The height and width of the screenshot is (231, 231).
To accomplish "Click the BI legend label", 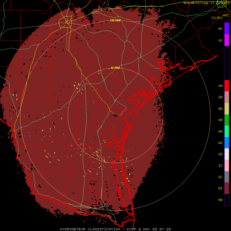I will (220, 188).
